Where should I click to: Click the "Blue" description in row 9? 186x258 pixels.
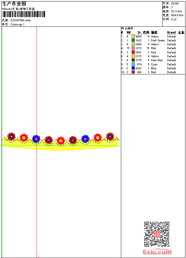tap(153, 68)
